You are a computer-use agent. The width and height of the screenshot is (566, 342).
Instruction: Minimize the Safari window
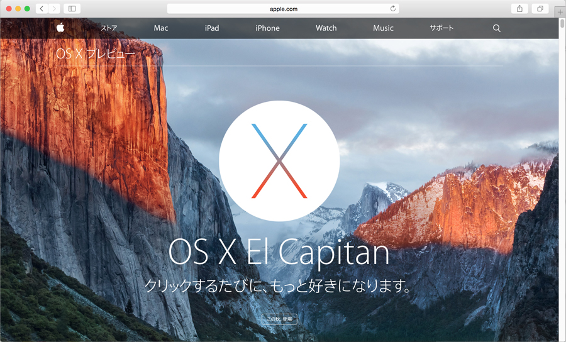tap(18, 9)
